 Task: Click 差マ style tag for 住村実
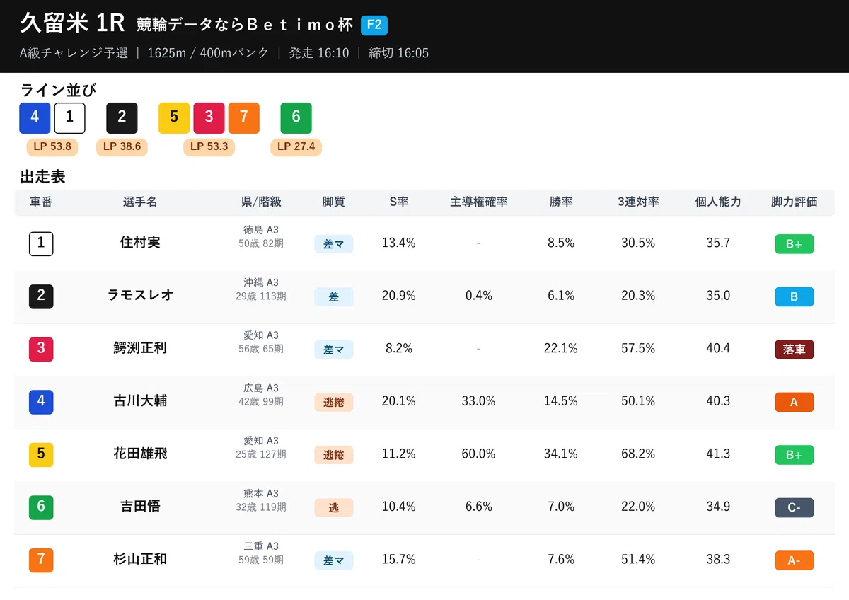[334, 244]
